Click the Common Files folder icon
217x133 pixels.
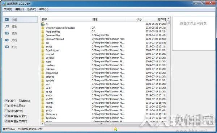pos(43,35)
